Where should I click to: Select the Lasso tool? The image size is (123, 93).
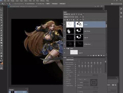[1, 15]
